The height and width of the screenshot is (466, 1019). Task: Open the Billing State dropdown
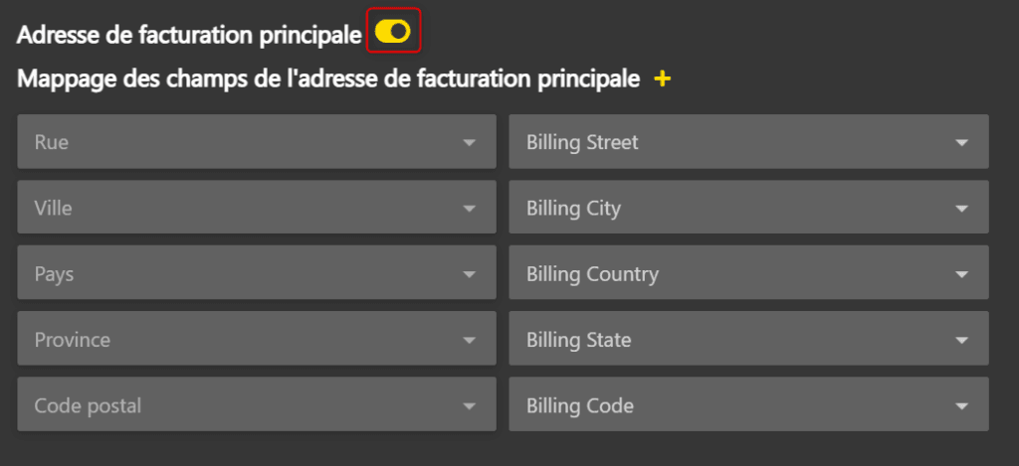coord(747,340)
